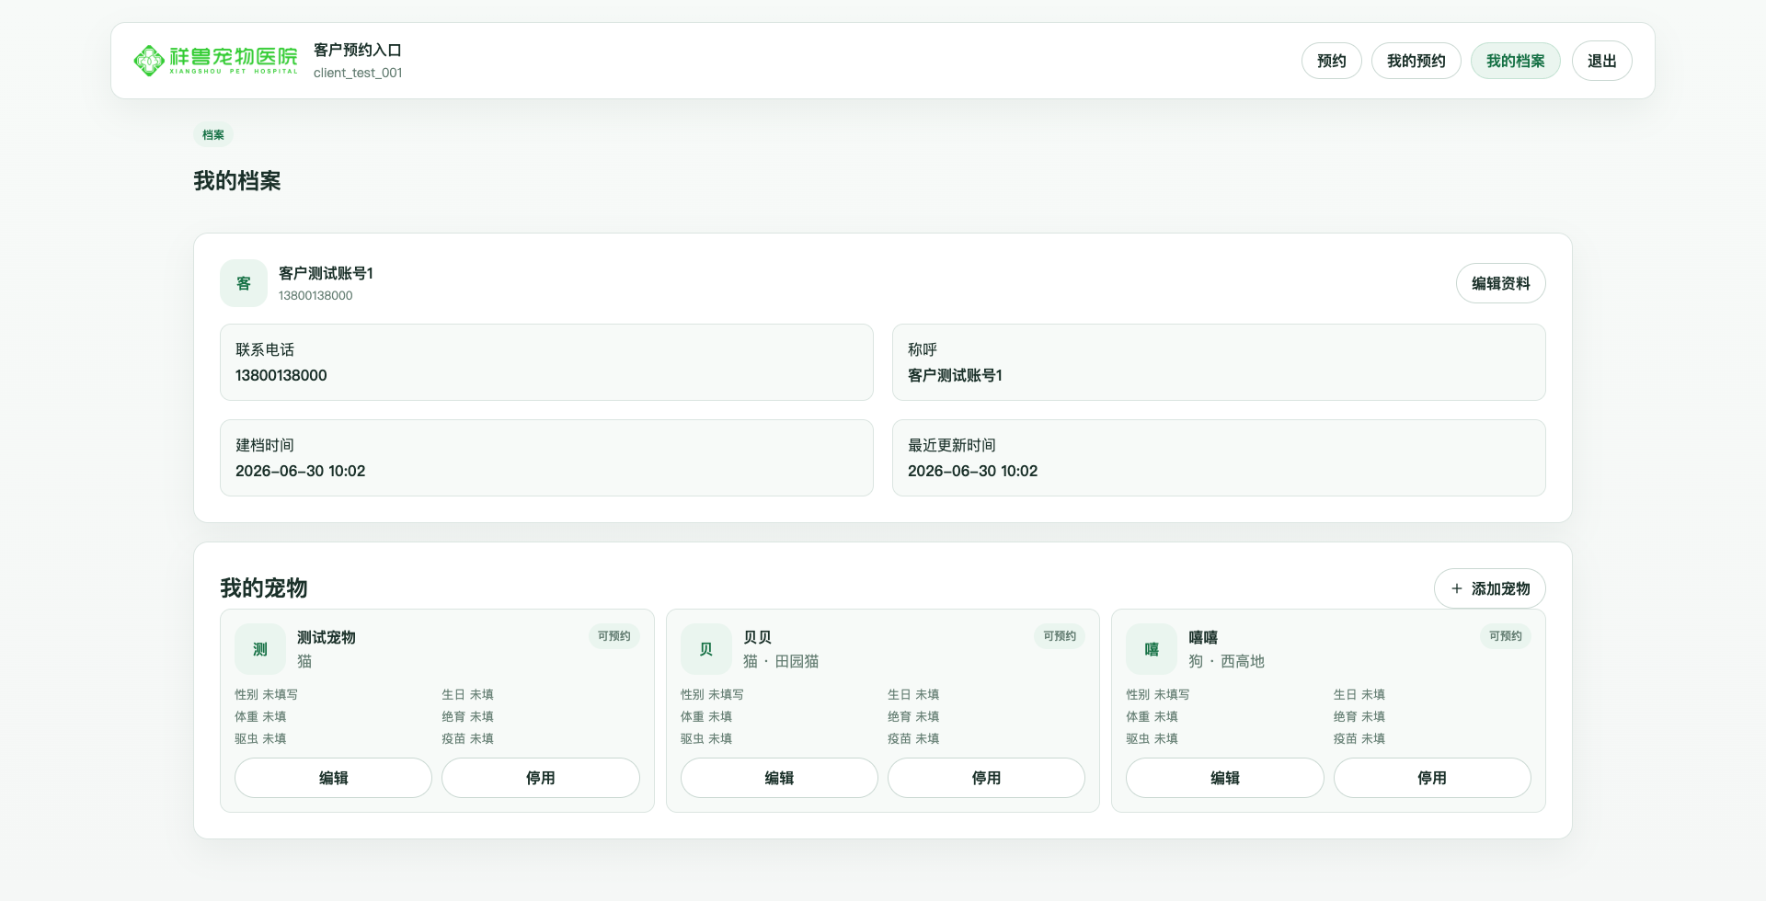
Task: Log out with the 退出 button
Action: 1602,61
